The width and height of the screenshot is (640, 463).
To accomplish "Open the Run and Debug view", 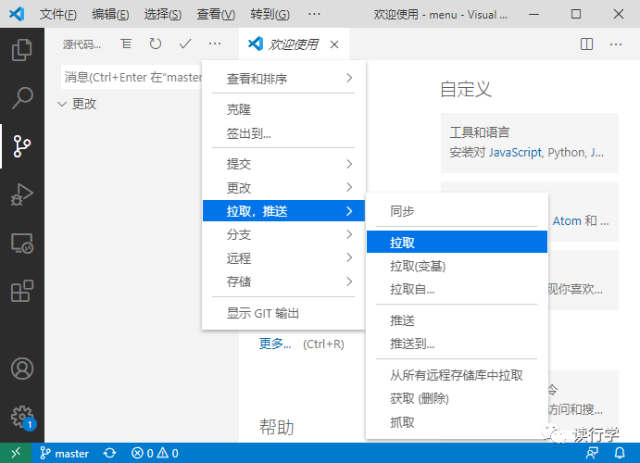I will point(22,194).
